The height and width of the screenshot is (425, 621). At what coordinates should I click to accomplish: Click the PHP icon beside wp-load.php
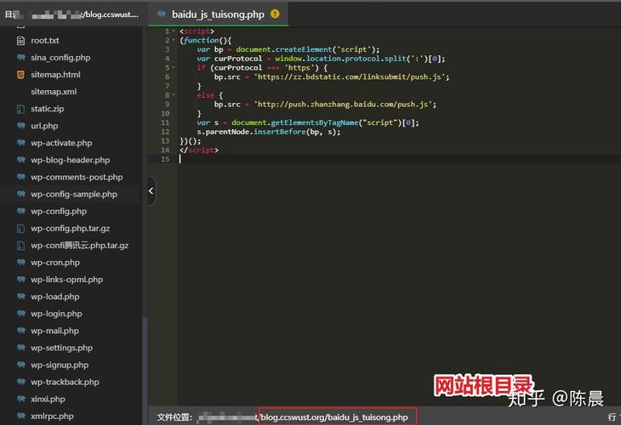click(x=21, y=297)
